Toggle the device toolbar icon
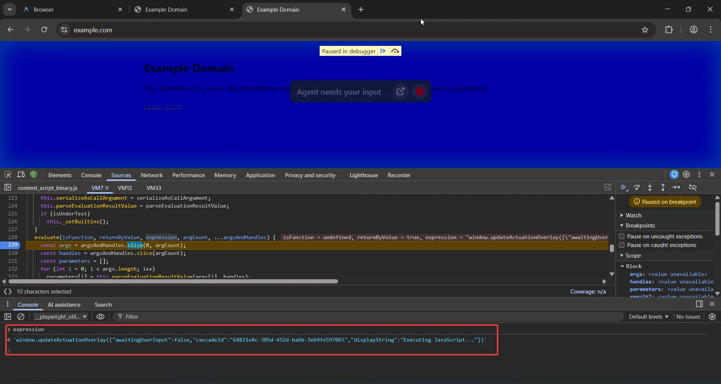721x384 pixels. (x=21, y=175)
